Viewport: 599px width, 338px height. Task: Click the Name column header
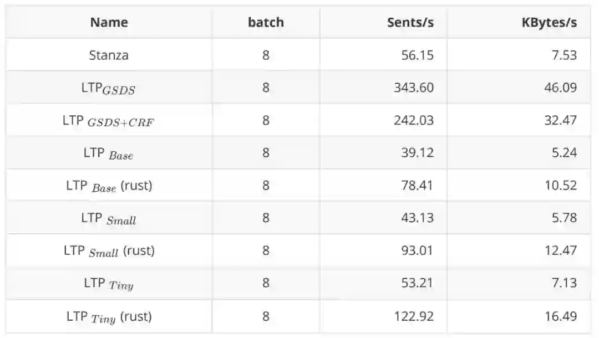point(109,23)
